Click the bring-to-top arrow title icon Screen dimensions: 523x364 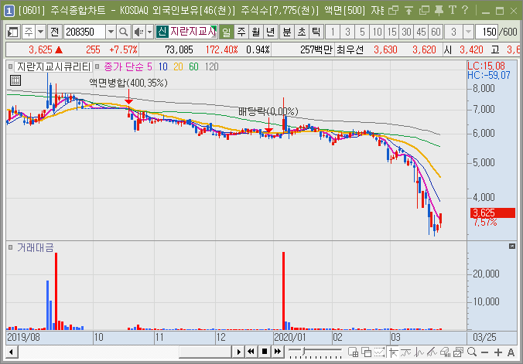coord(408,11)
